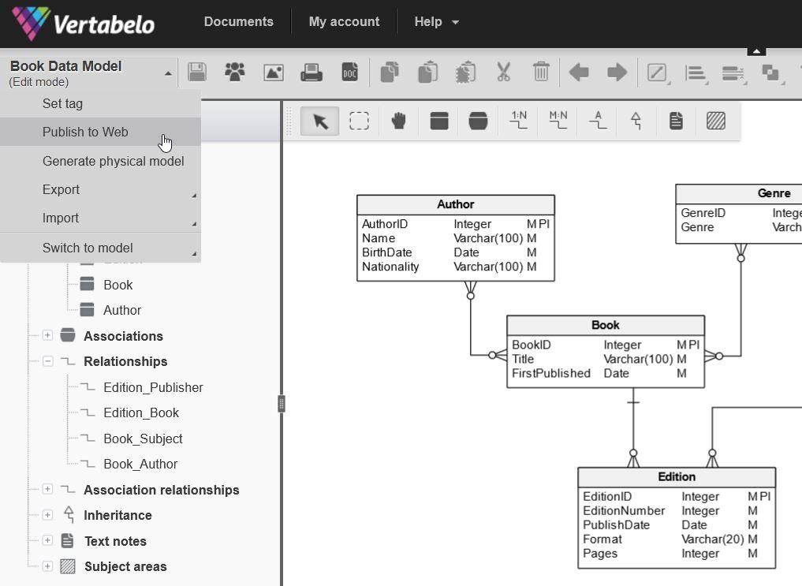Click the Save model floppy disk icon
Screen dimensions: 802x586
197,72
